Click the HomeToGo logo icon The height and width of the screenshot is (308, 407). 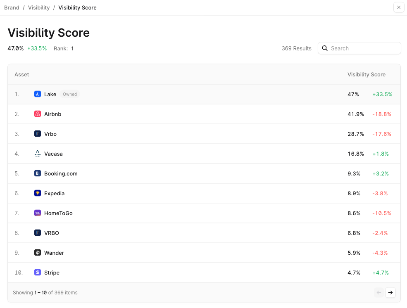[x=38, y=213]
